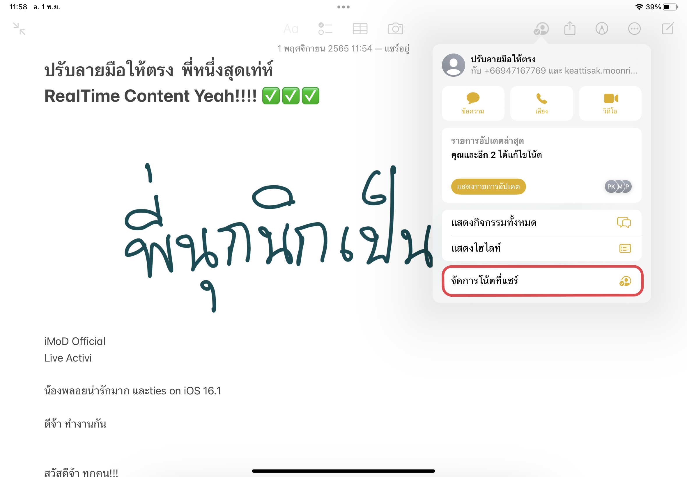Open the camera icon in toolbar
687x477 pixels.
pyautogui.click(x=395, y=29)
